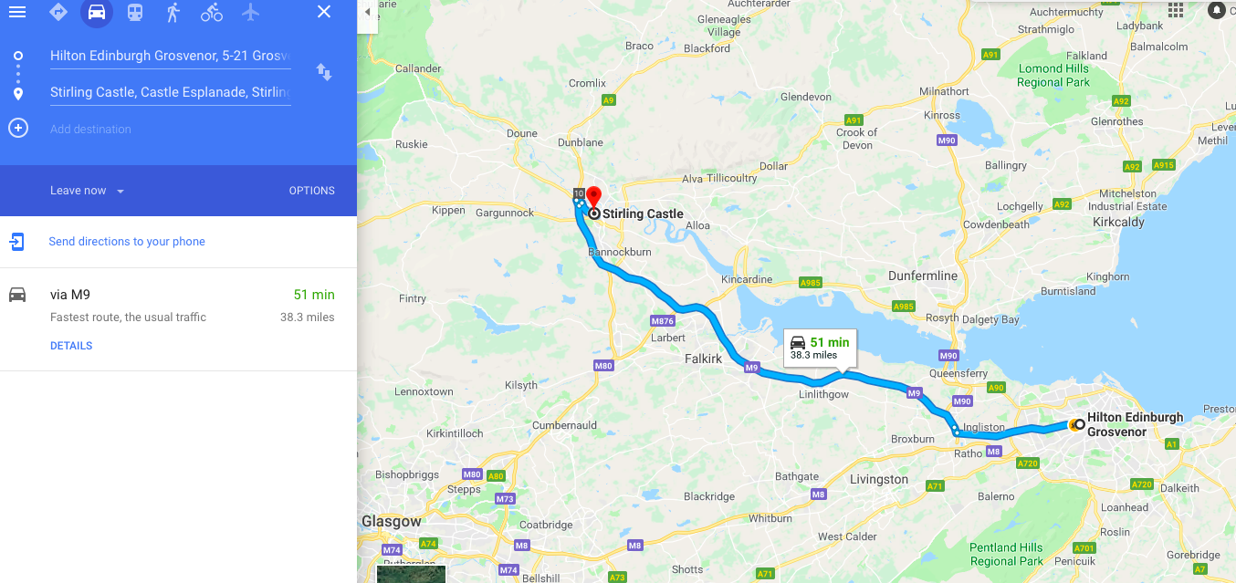The image size is (1236, 583).
Task: Send directions to your phone
Action: (x=127, y=242)
